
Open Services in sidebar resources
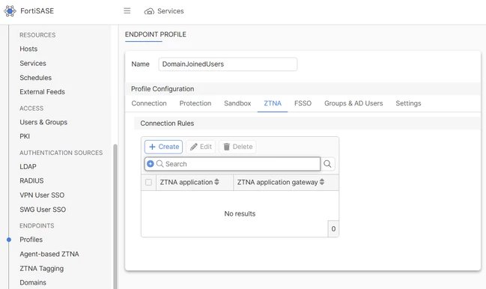pos(33,63)
